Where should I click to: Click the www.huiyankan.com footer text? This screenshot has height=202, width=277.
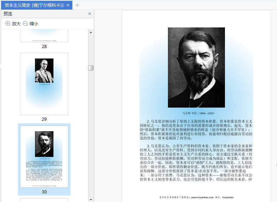pos(202,197)
